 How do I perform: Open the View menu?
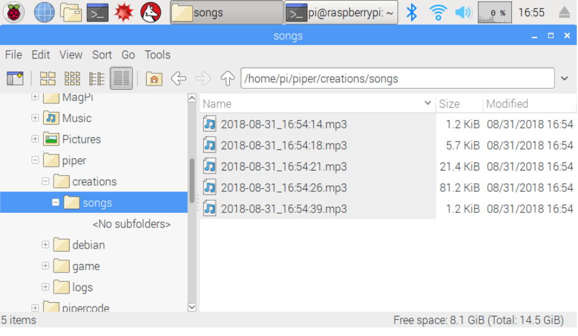[71, 55]
